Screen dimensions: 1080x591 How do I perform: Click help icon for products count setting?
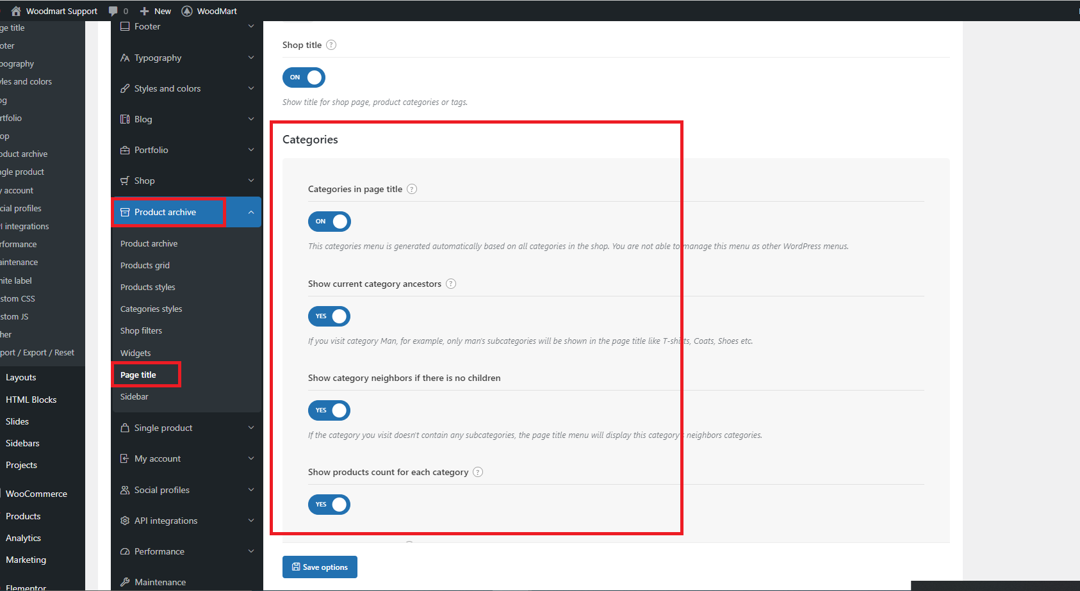pyautogui.click(x=478, y=472)
